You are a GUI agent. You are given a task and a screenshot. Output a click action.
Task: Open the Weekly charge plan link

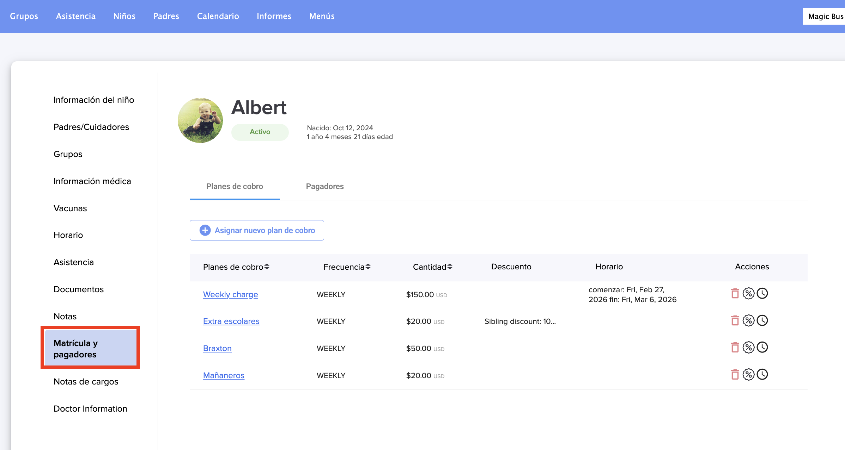pyautogui.click(x=230, y=294)
